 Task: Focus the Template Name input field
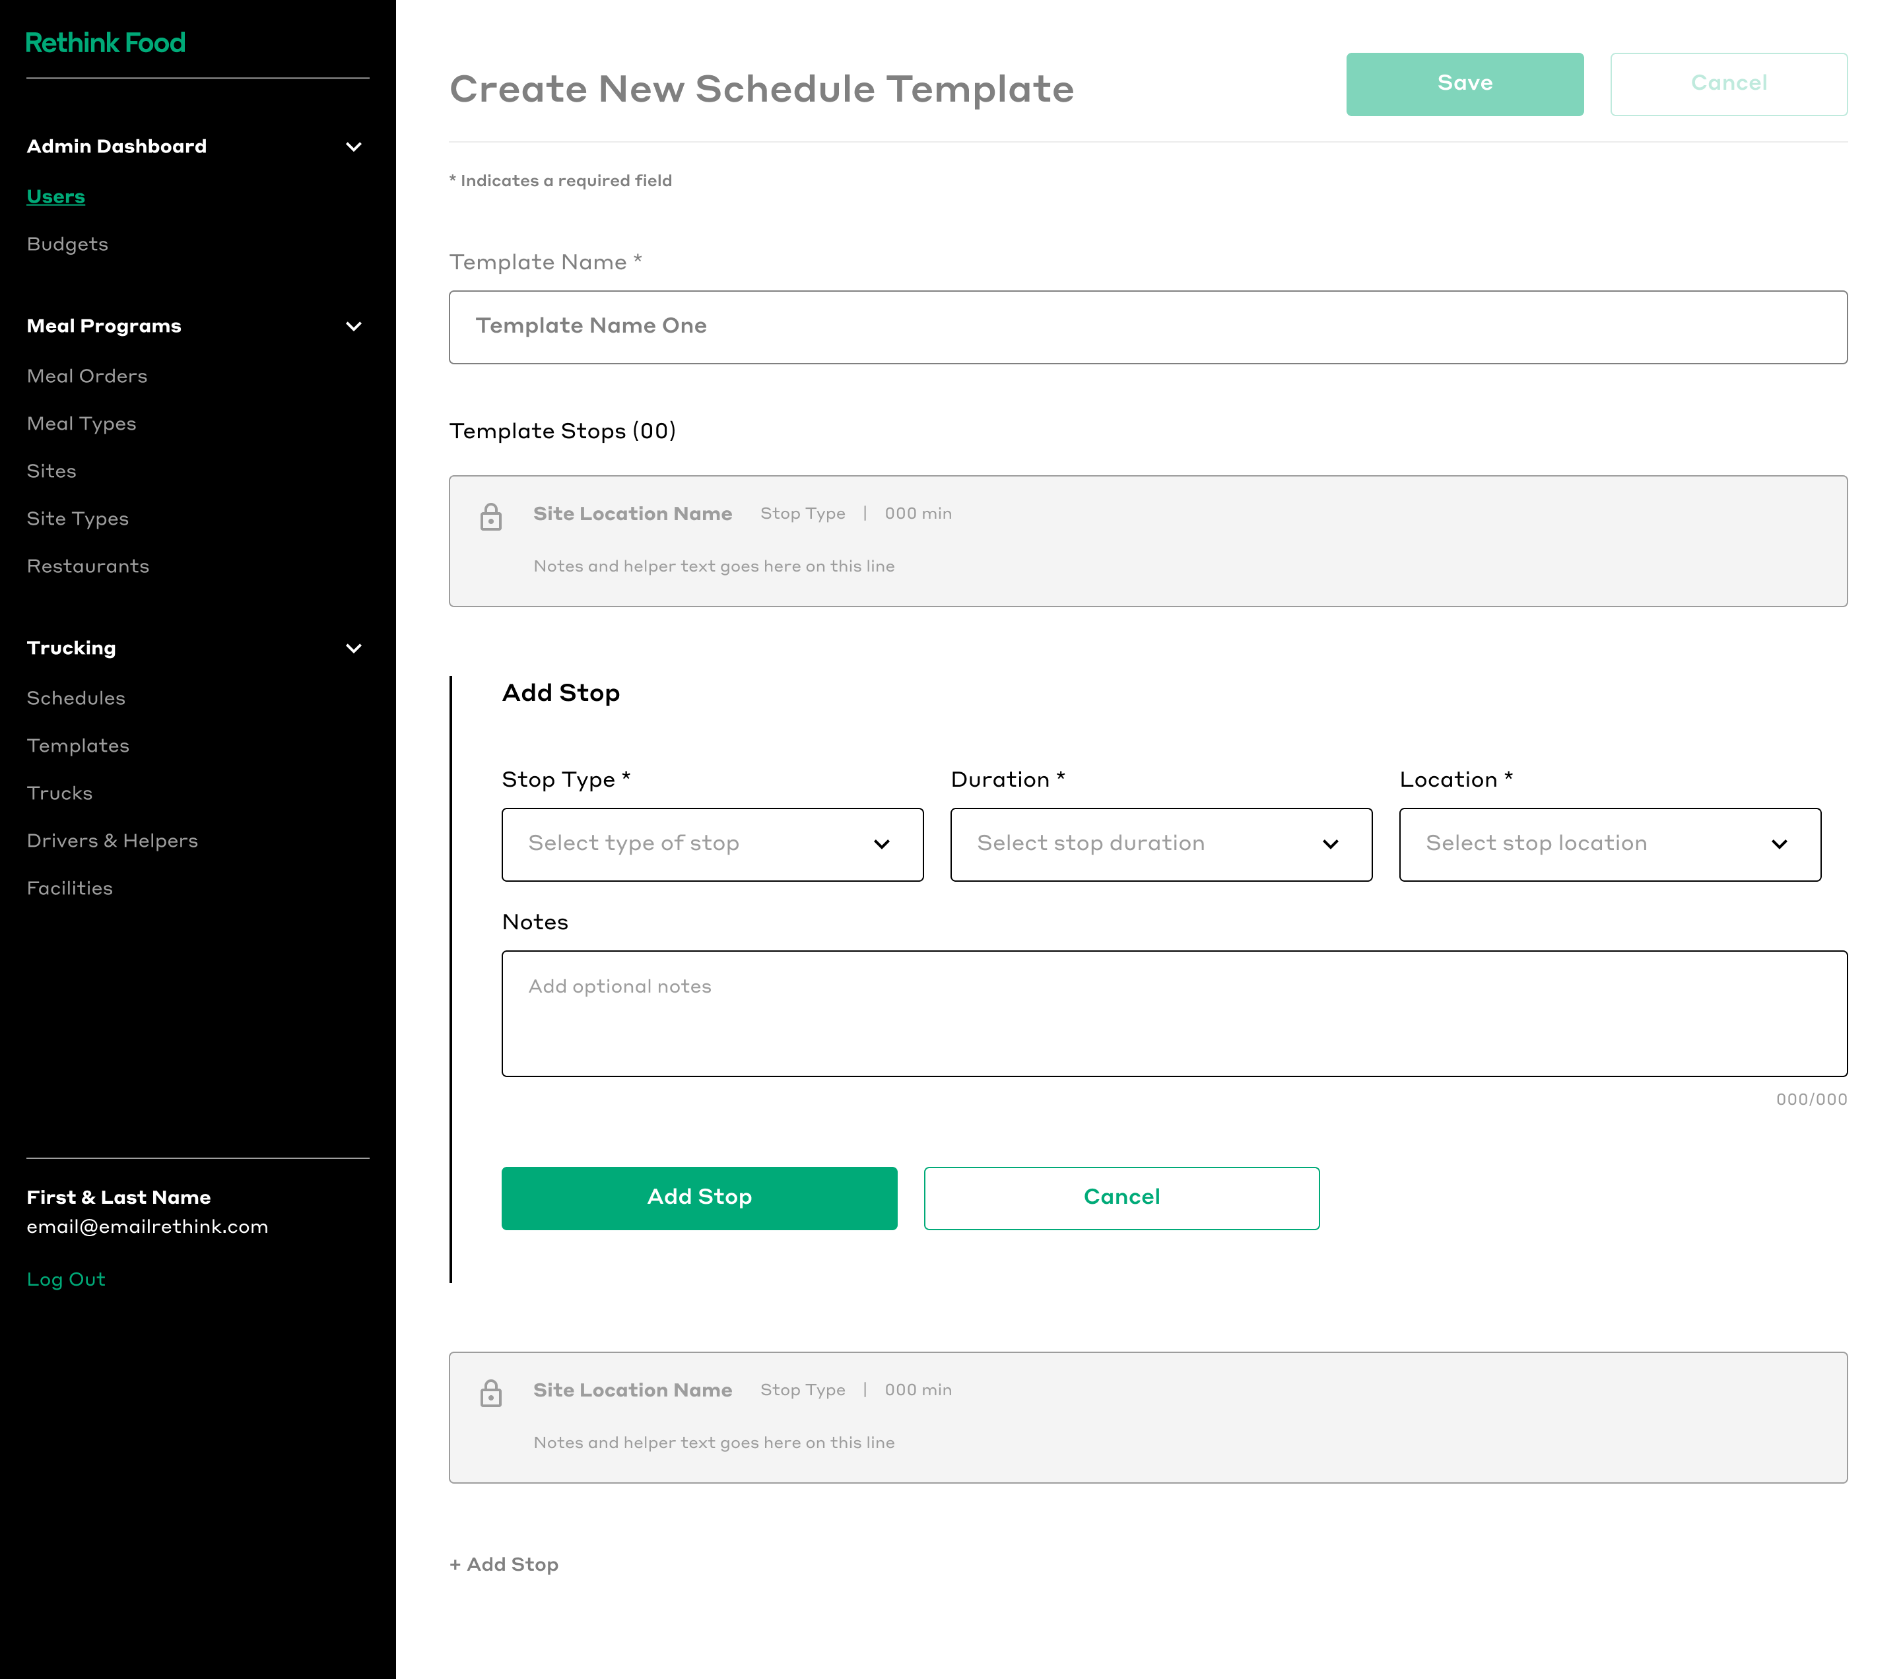point(1147,326)
